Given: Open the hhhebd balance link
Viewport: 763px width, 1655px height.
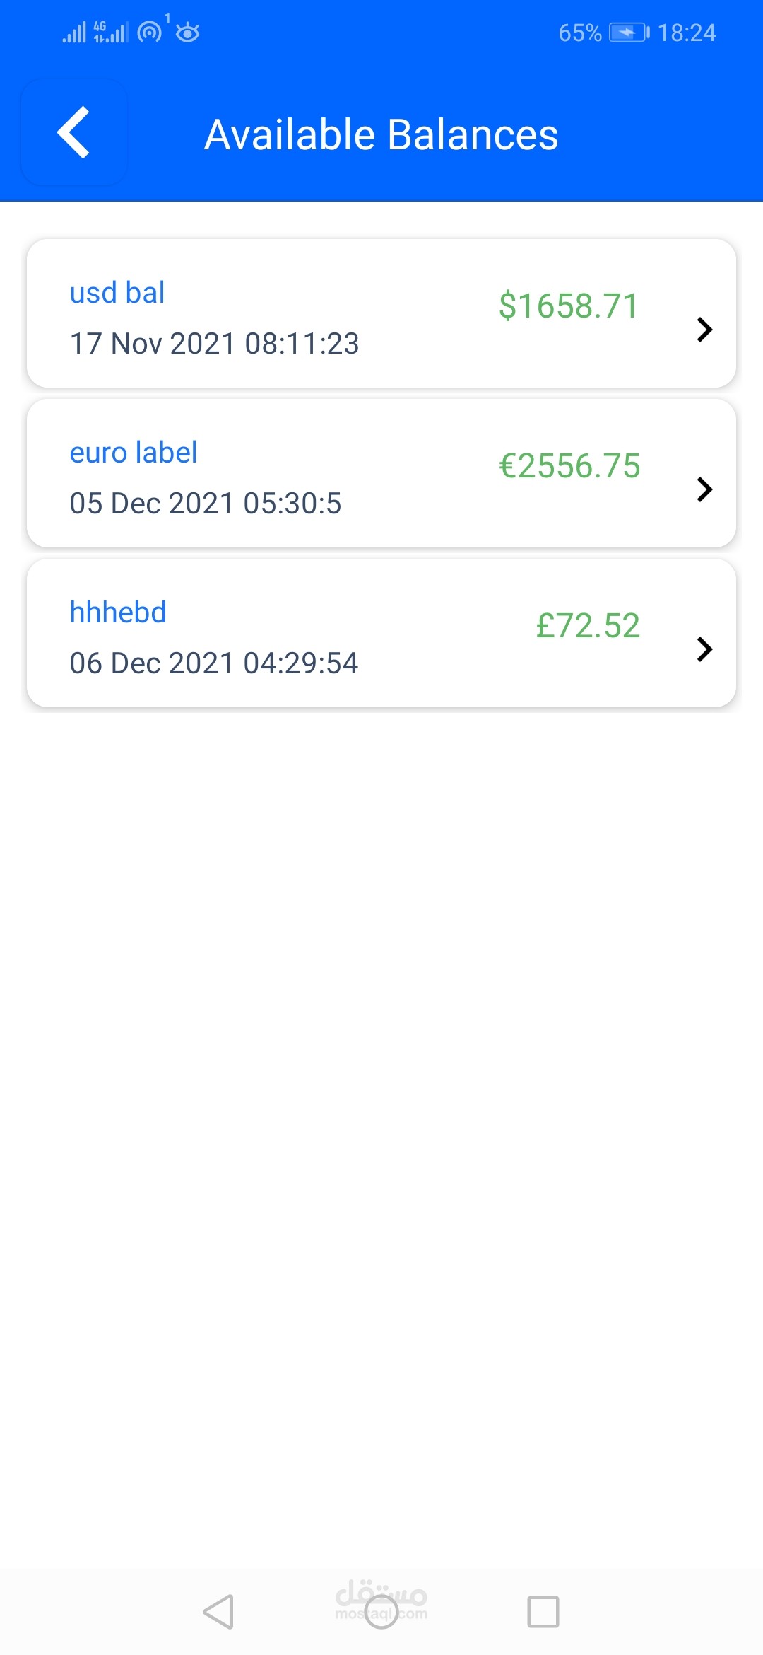Looking at the screenshot, I should [x=118, y=612].
